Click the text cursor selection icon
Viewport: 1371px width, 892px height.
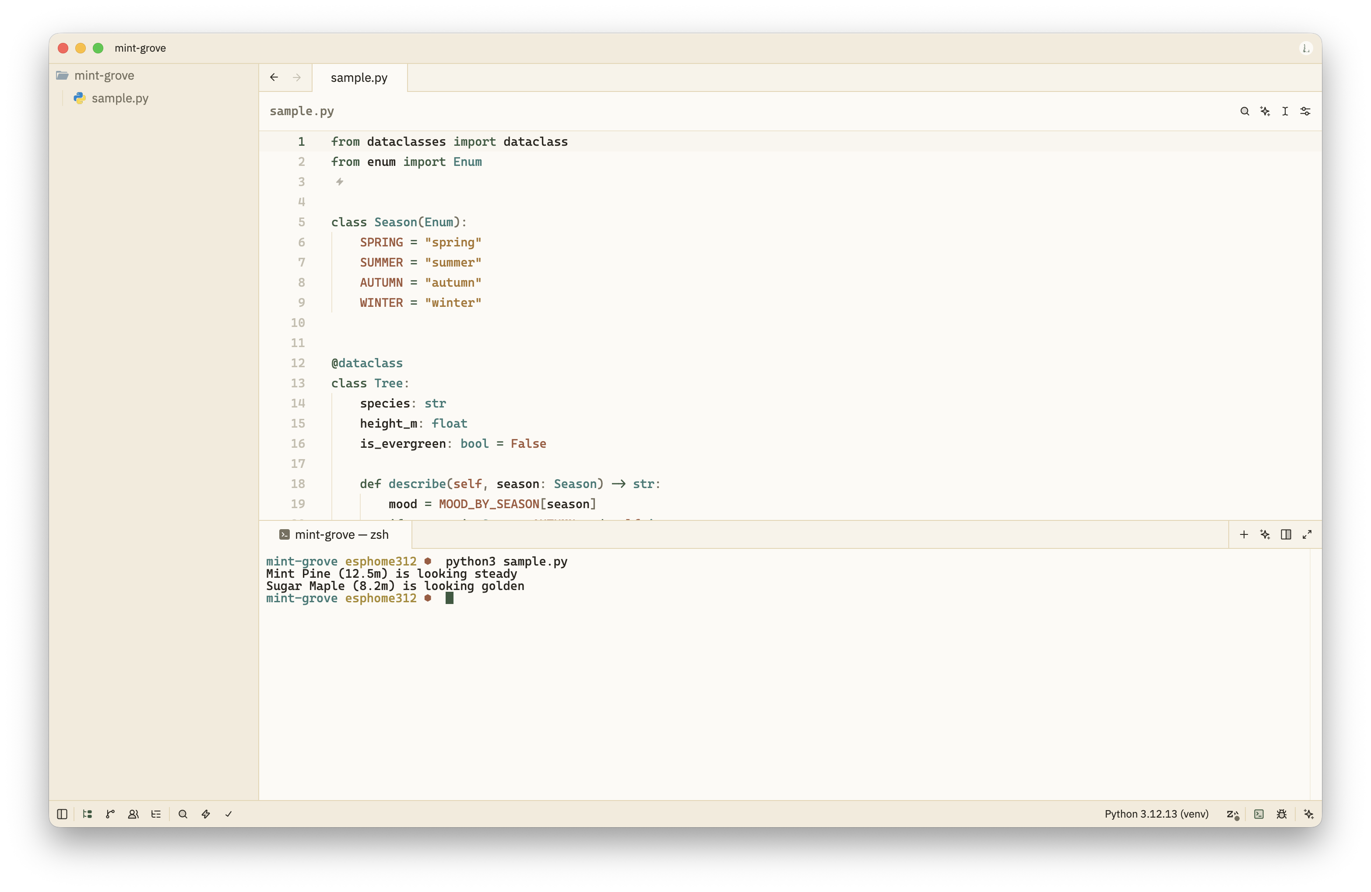(1285, 111)
